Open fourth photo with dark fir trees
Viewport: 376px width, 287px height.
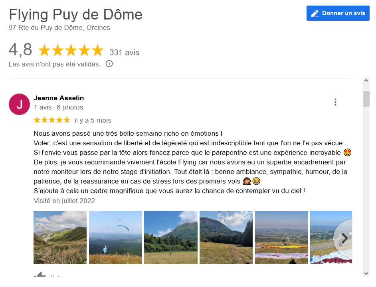(226, 238)
